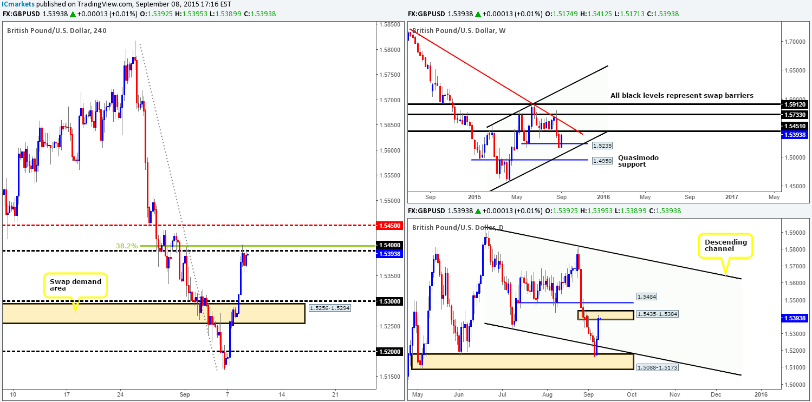Click the daily 1.5088-1.5173 demand rectangle
Screen dimensions: 812x402
522,361
